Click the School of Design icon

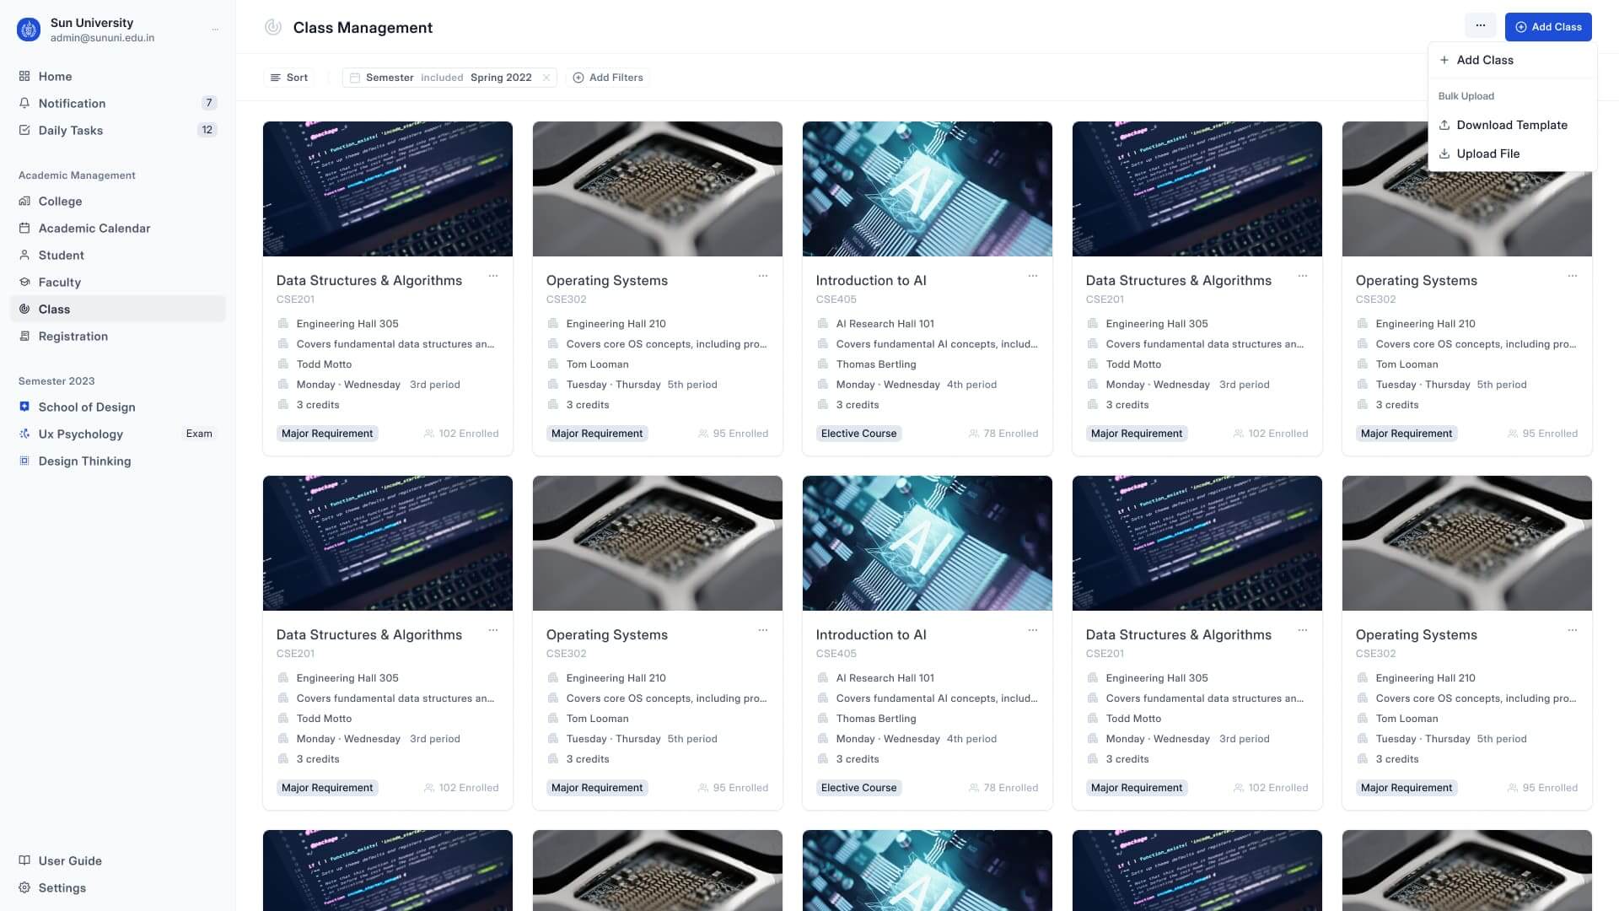pos(24,407)
